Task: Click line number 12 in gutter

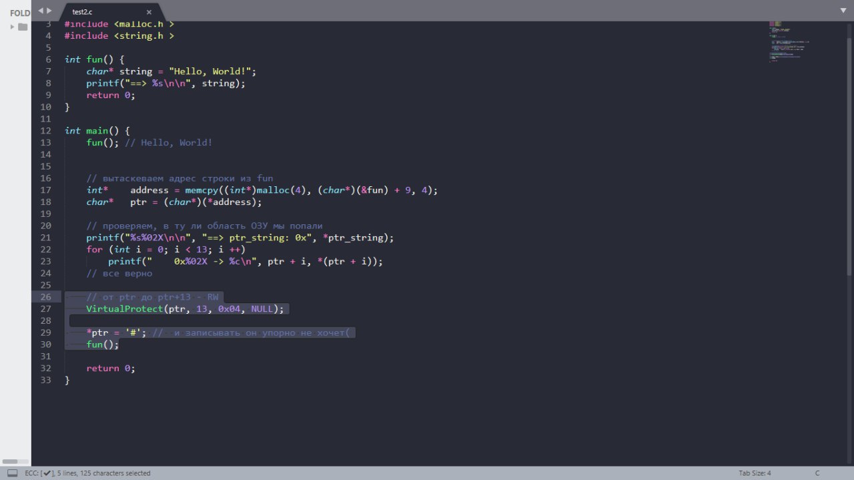Action: tap(45, 131)
